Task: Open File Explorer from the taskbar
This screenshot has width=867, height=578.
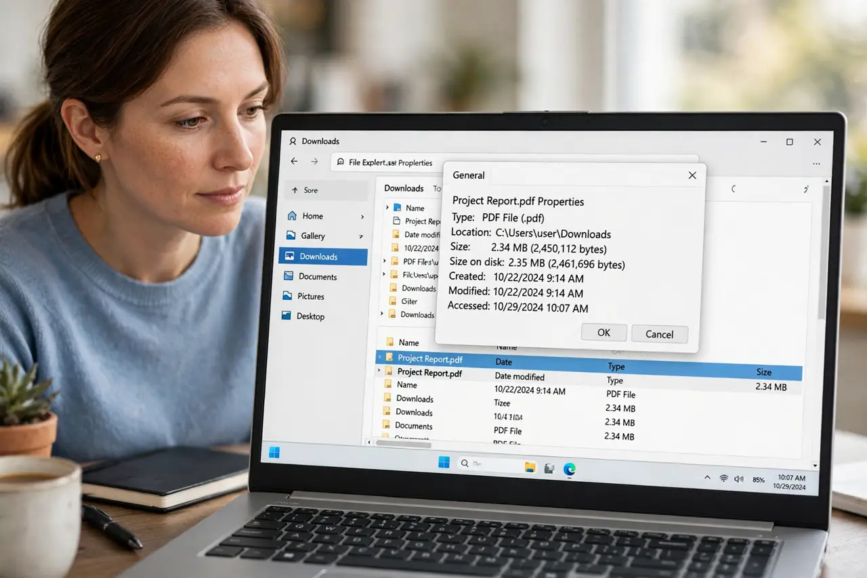Action: click(x=530, y=467)
